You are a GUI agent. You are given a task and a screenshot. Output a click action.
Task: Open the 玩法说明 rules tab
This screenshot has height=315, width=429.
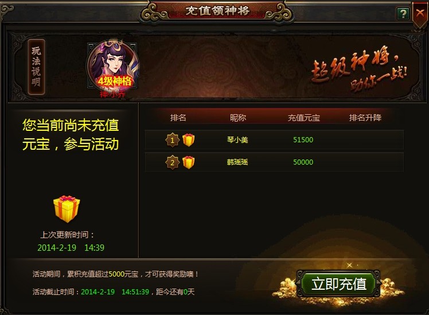tap(36, 67)
